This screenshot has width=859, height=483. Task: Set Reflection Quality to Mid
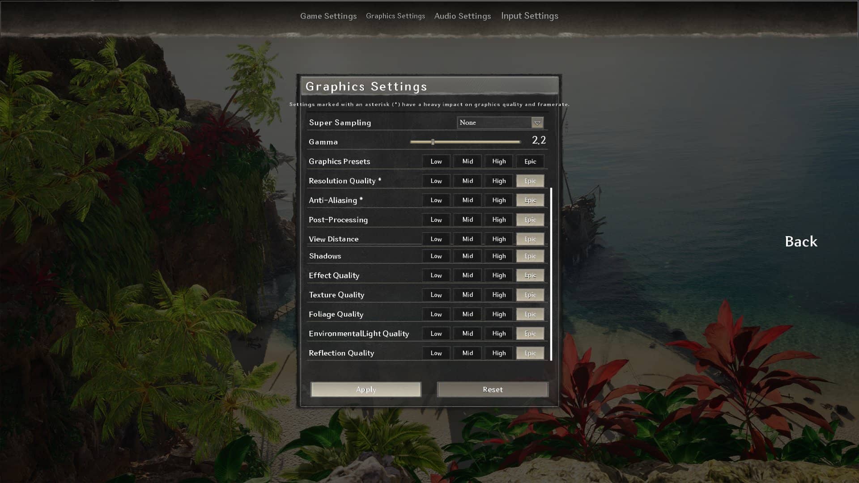click(x=468, y=353)
